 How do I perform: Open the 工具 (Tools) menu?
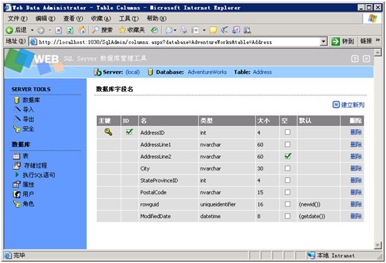click(x=129, y=19)
